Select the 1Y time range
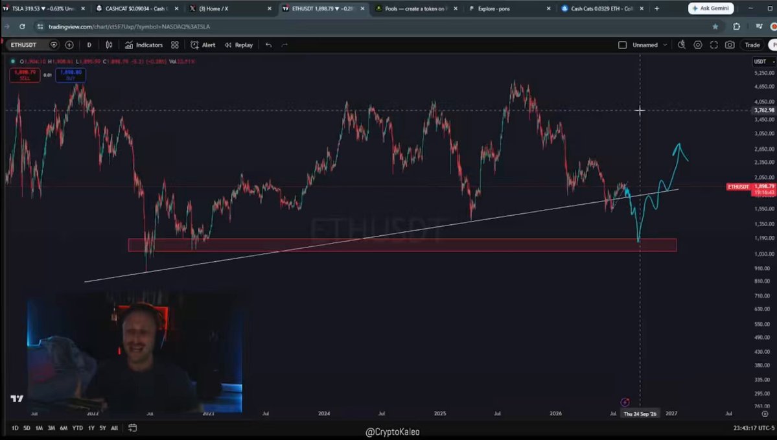Image resolution: width=777 pixels, height=440 pixels. click(91, 428)
